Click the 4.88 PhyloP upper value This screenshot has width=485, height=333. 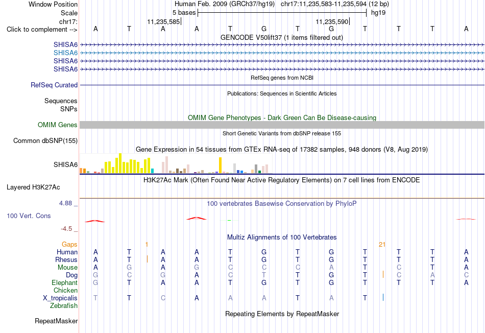tap(65, 203)
